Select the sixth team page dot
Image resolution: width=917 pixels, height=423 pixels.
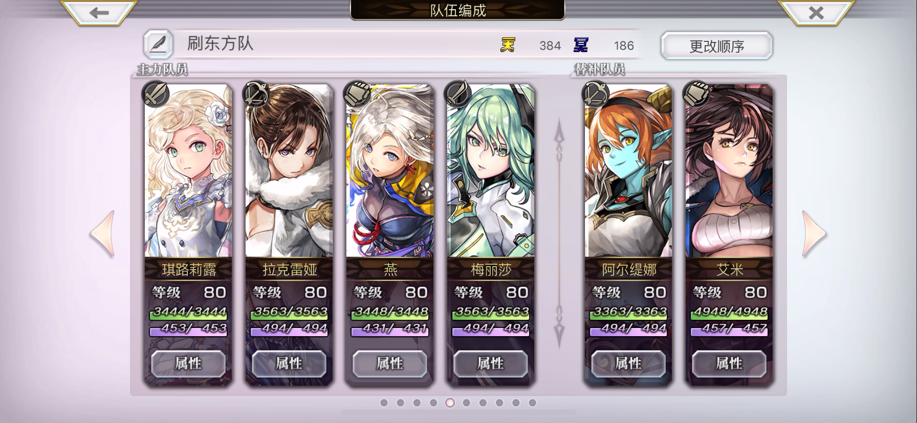point(466,403)
